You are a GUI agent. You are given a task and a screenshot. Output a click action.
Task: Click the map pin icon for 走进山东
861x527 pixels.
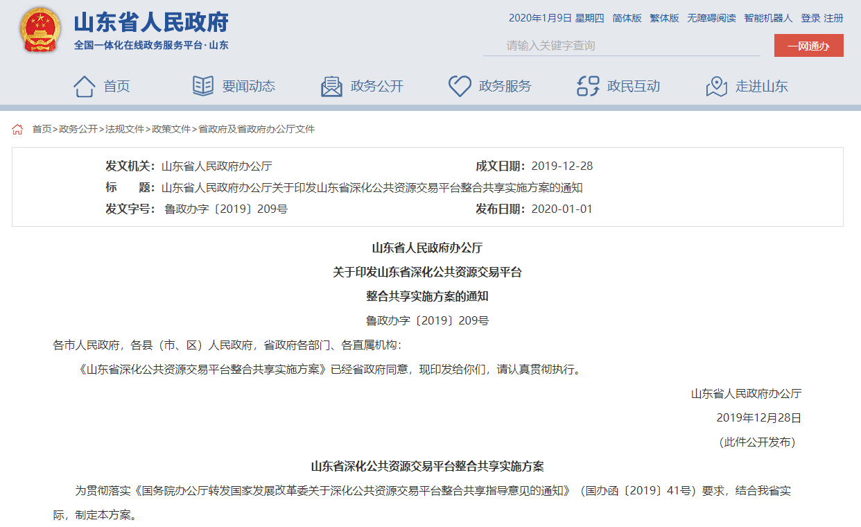(716, 87)
